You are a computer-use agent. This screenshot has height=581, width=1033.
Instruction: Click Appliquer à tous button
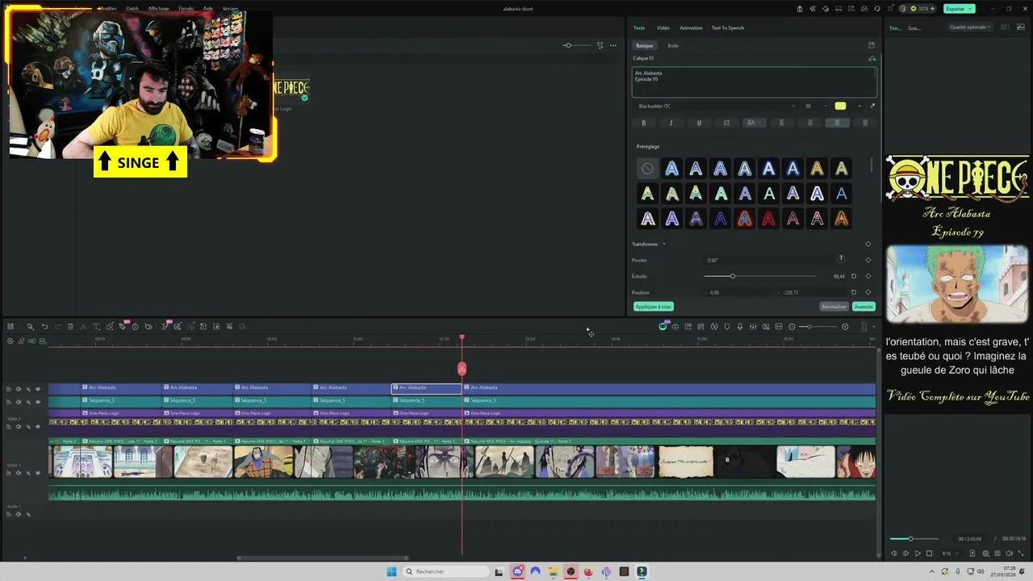pos(653,307)
